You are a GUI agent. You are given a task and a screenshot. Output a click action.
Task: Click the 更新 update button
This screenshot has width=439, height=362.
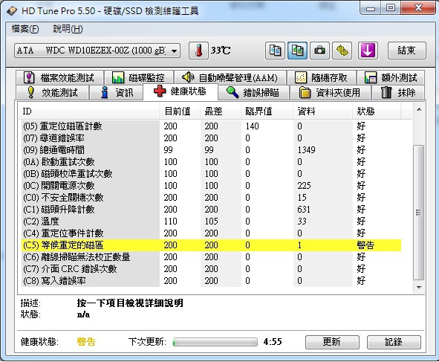click(332, 342)
